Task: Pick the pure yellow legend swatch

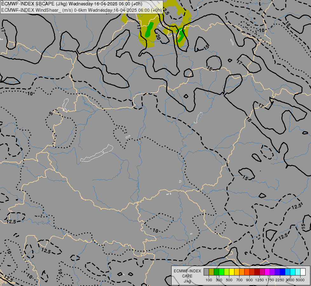Action: (232, 272)
